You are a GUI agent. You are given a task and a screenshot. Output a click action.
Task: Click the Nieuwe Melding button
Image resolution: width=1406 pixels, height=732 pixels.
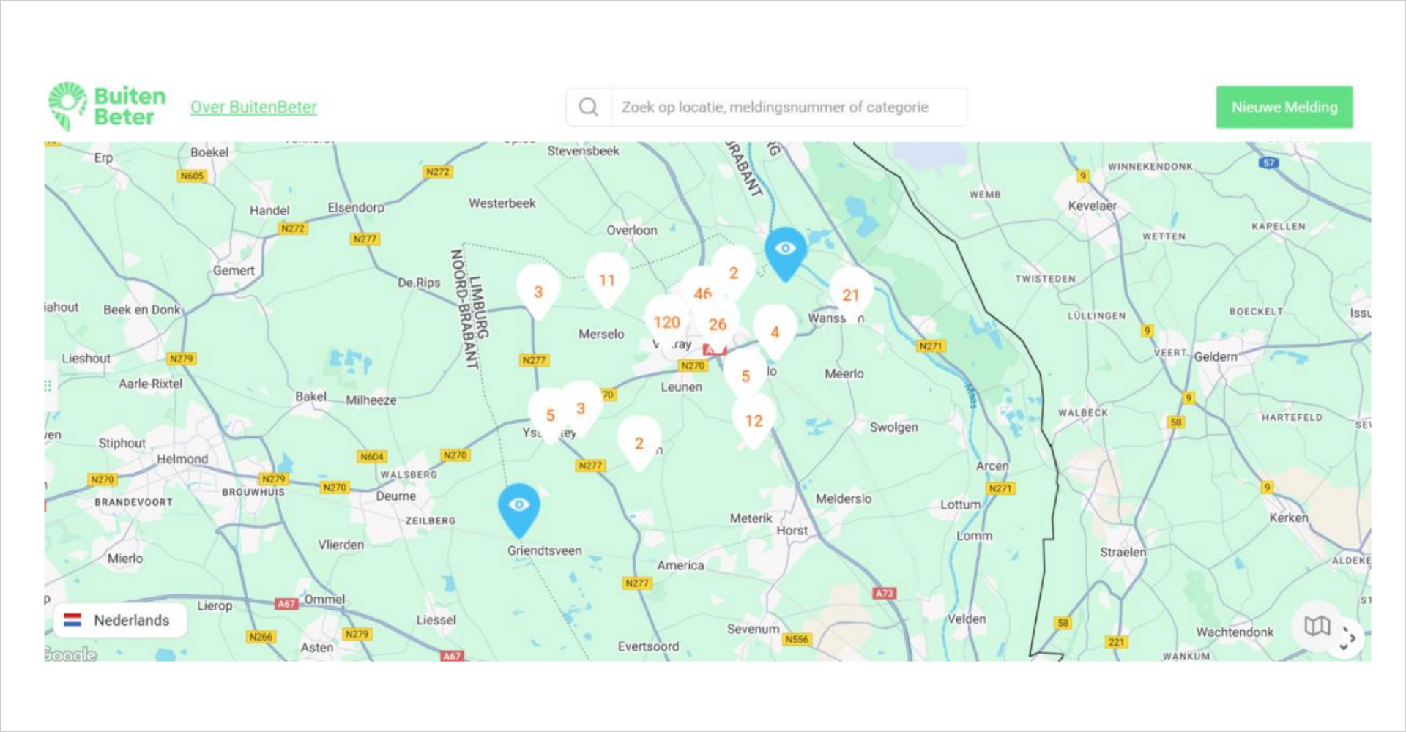(x=1284, y=107)
